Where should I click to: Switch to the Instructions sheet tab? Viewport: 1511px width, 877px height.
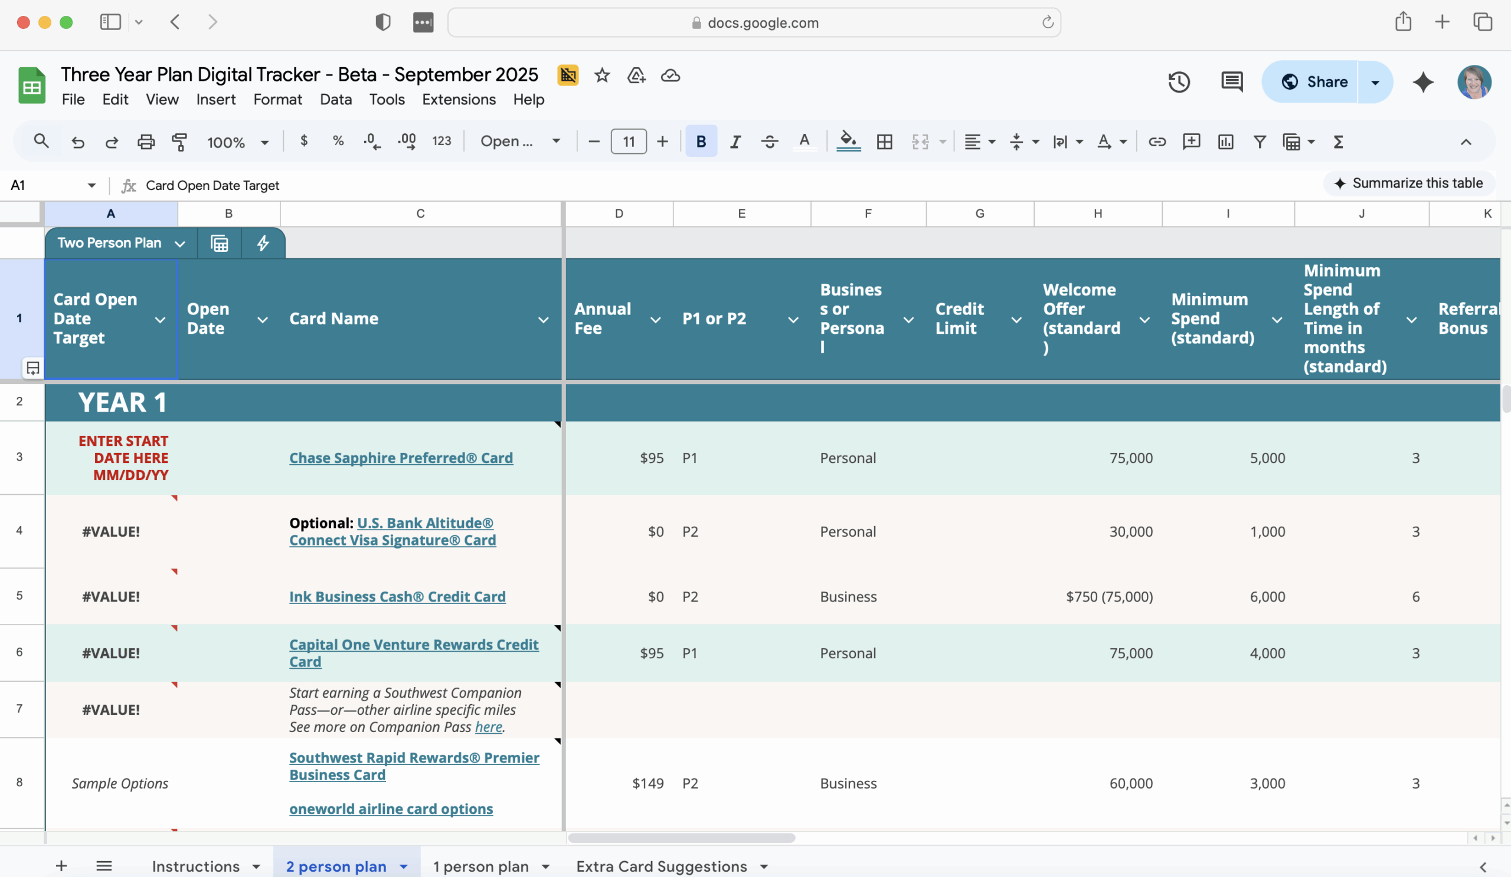(x=195, y=866)
